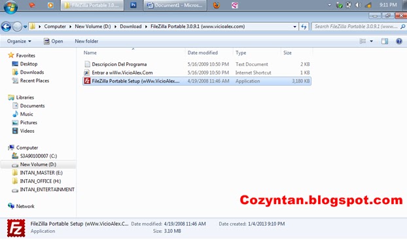Click FileZilla Portable 3.0.9.1 breadcrumb segment
Screen dimensions: 407x240
point(198,26)
